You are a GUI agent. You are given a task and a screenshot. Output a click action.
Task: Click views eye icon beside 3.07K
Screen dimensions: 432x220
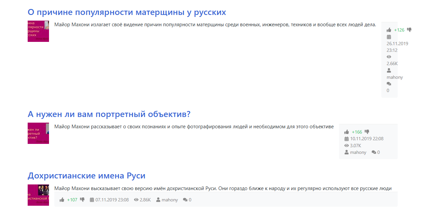pos(347,146)
